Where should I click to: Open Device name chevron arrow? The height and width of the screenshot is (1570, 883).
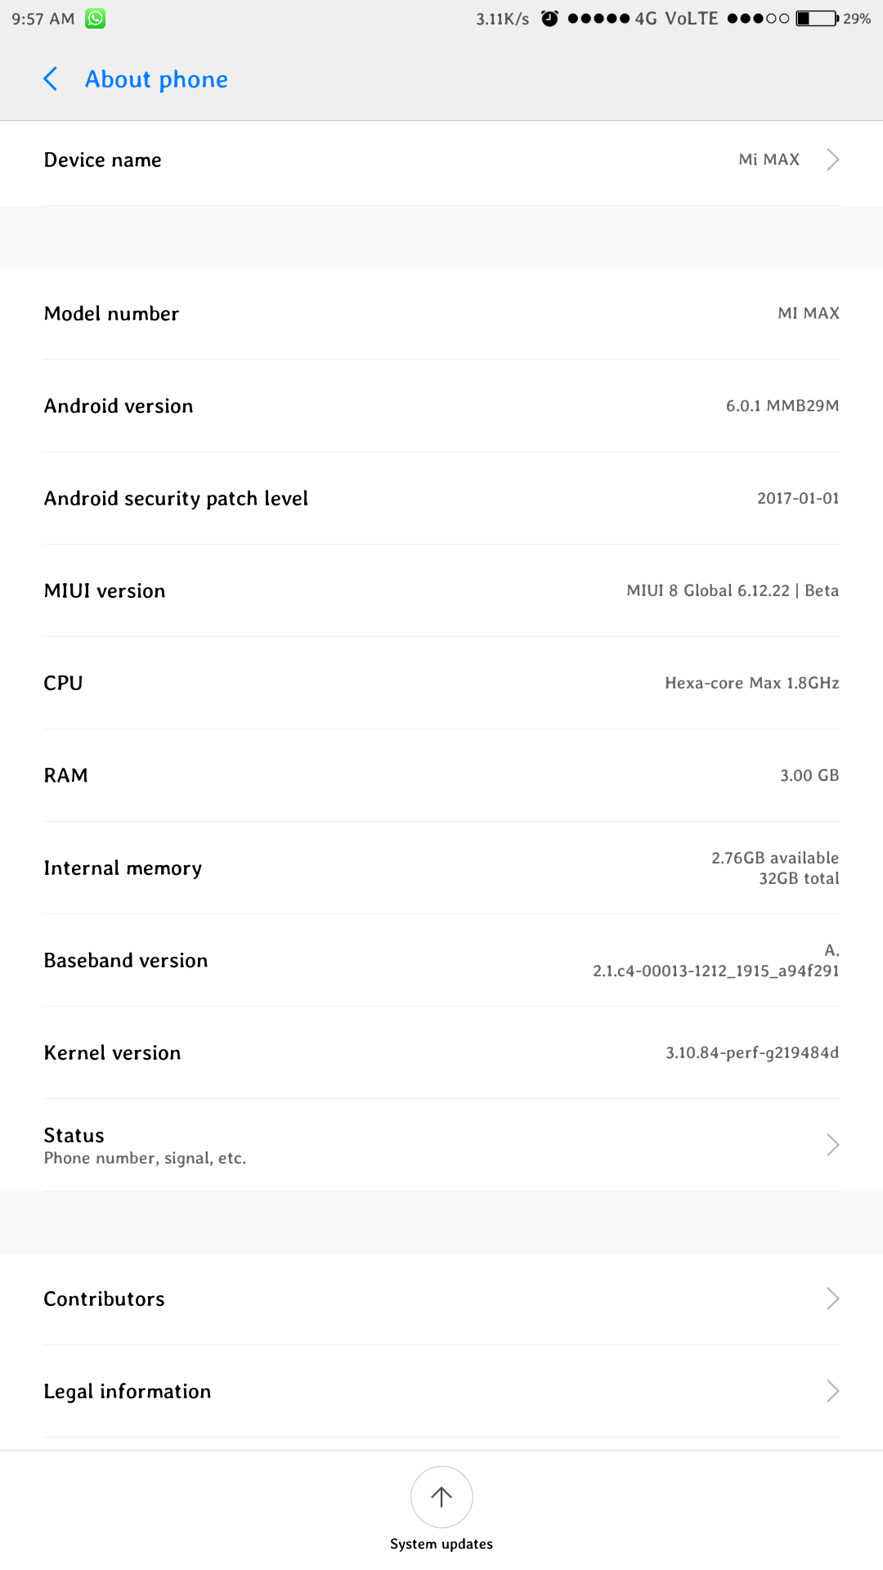[832, 159]
